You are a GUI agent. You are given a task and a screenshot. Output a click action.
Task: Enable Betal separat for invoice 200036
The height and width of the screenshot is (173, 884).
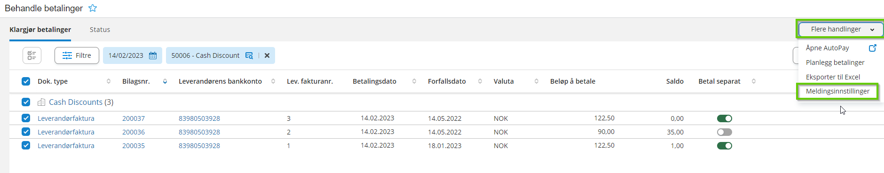point(725,132)
